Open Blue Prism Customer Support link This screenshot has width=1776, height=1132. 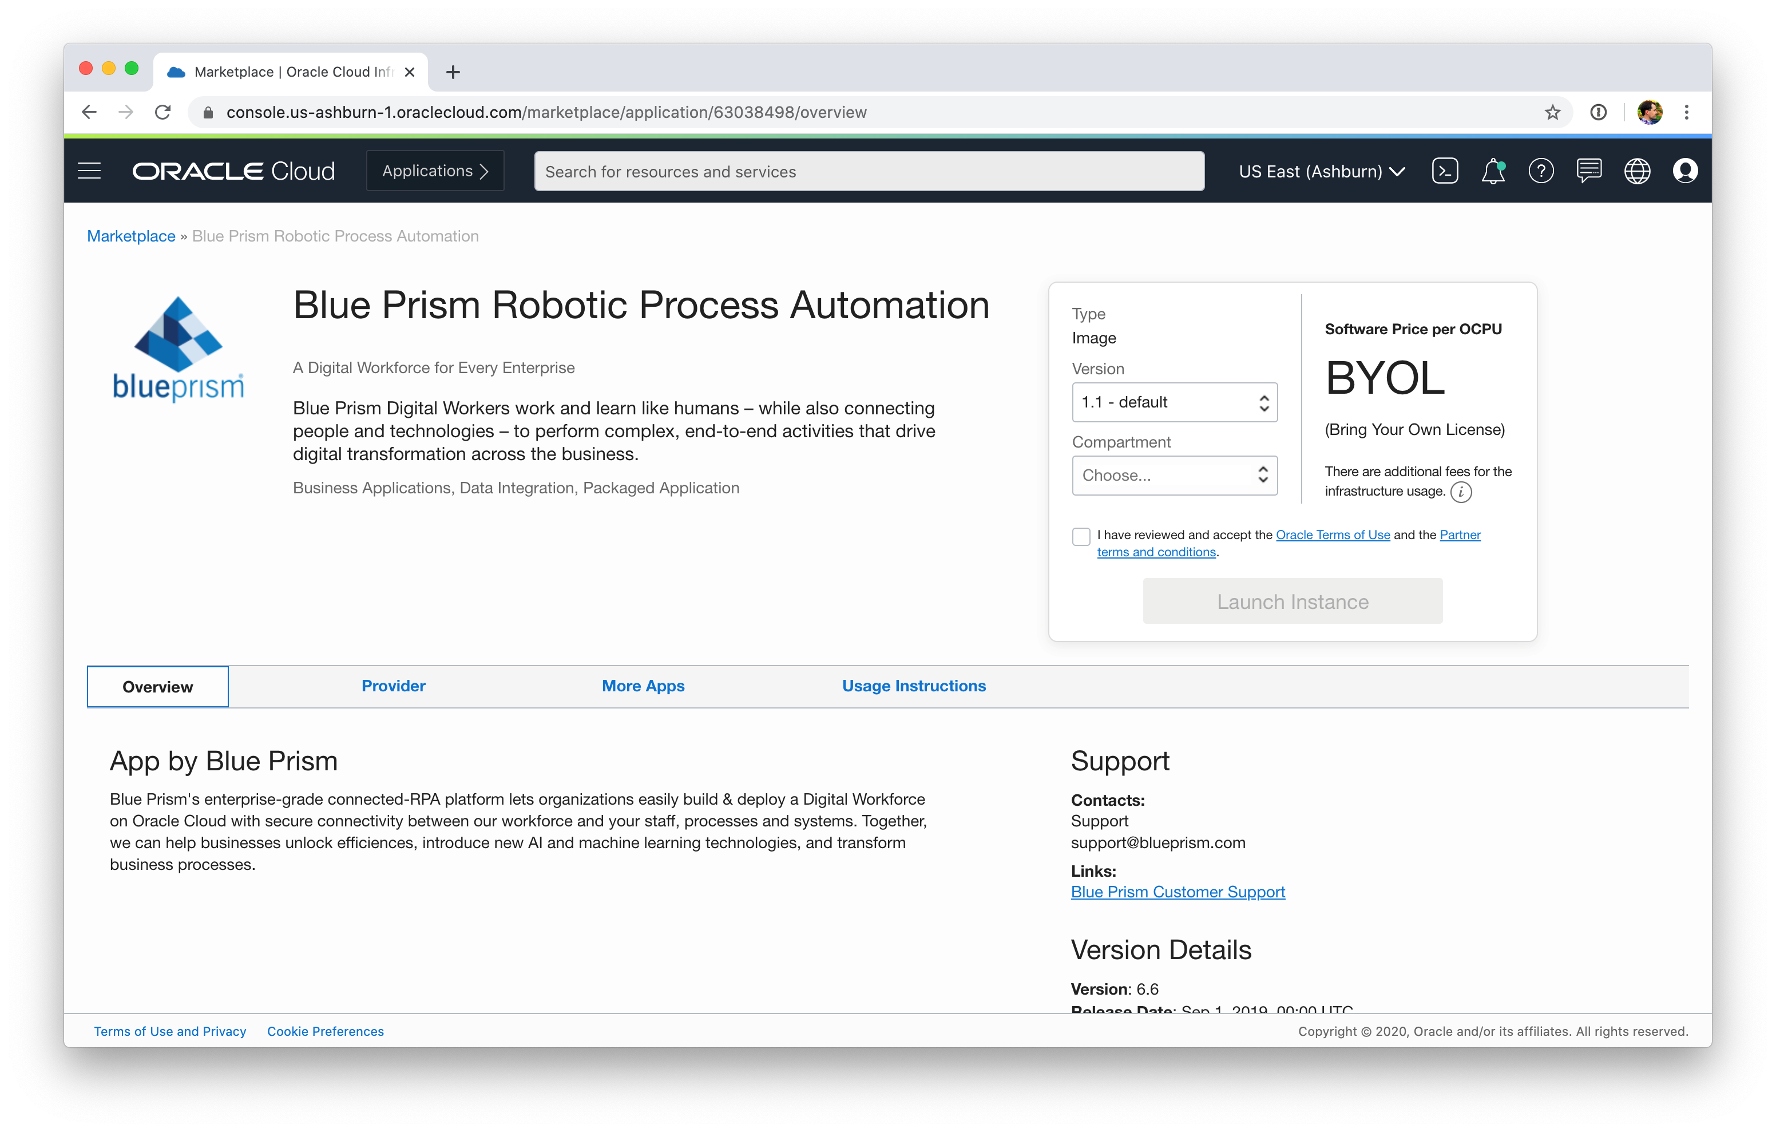[x=1178, y=892]
